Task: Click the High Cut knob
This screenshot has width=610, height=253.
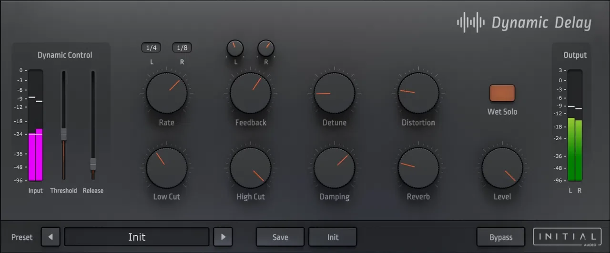Action: (x=251, y=167)
